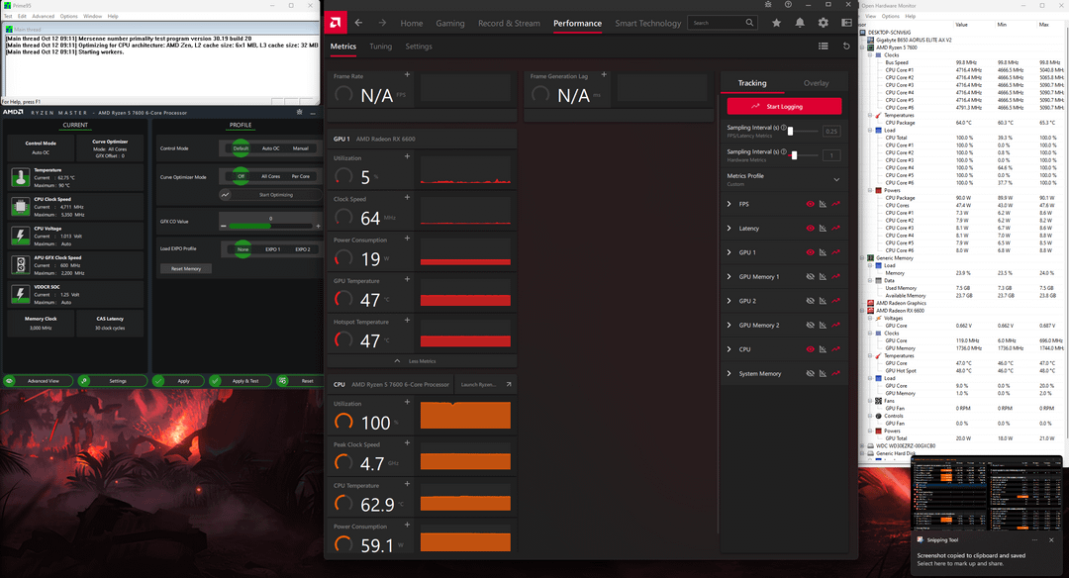Screen dimensions: 1069x578
Task: Toggle GPU 1 visibility eye
Action: 810,252
